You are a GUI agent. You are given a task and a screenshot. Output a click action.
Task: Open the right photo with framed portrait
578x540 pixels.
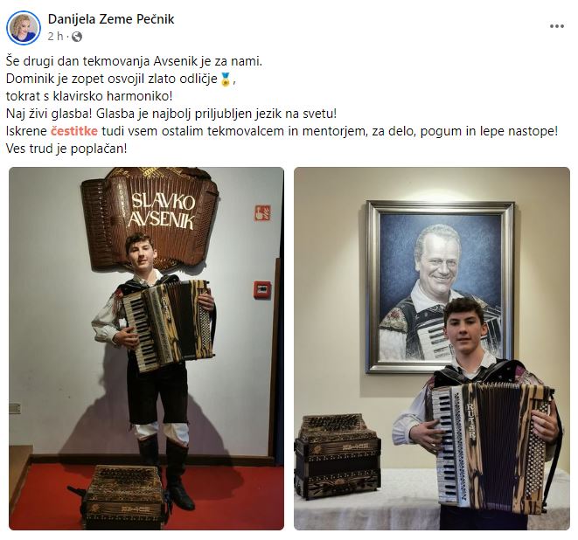pos(432,349)
